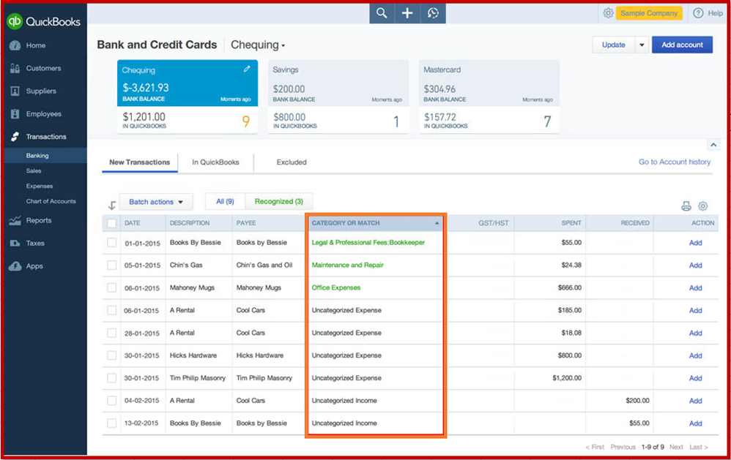Switch to the In QuickBooks tab
The height and width of the screenshot is (460, 731).
click(x=215, y=162)
